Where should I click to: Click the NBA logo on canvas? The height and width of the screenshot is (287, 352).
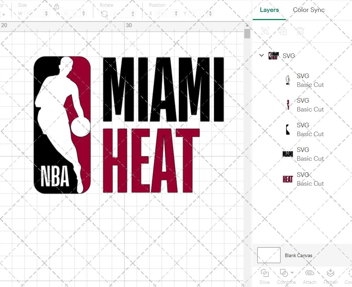62,125
